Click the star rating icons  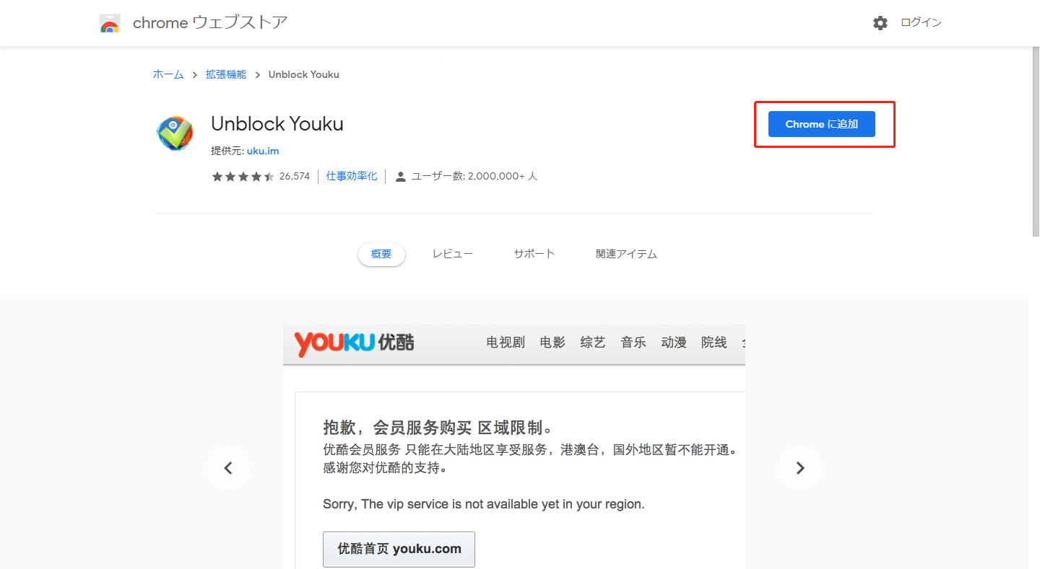pos(243,177)
